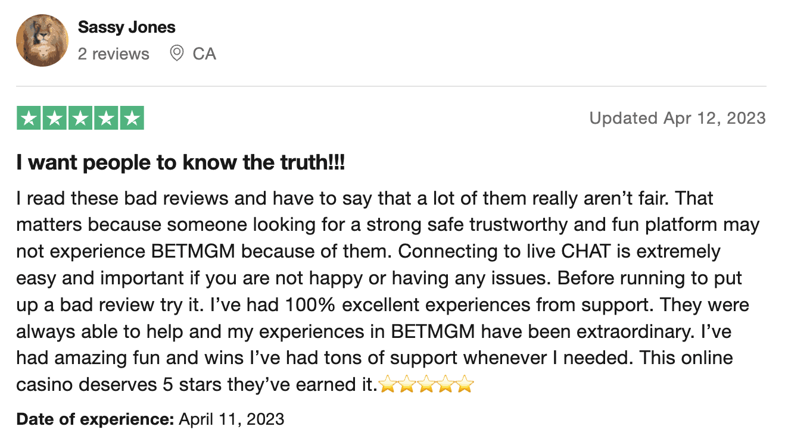Click the divider line under the reviewer info
The height and width of the screenshot is (445, 785).
coord(391,86)
